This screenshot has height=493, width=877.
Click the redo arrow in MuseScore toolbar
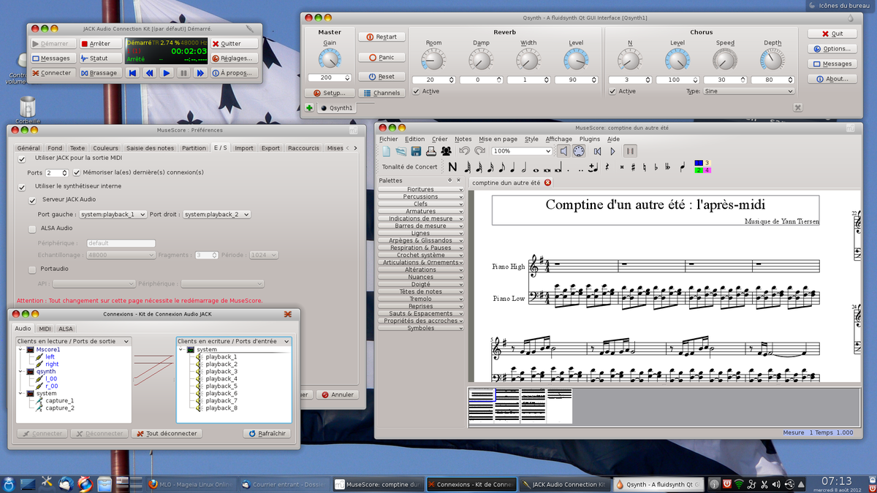pyautogui.click(x=480, y=151)
